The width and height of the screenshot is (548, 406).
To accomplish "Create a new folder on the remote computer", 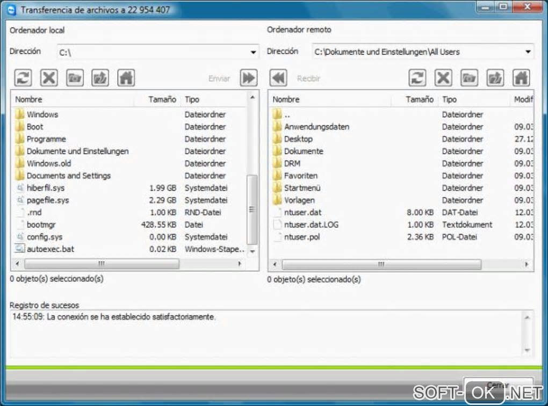I will 469,77.
